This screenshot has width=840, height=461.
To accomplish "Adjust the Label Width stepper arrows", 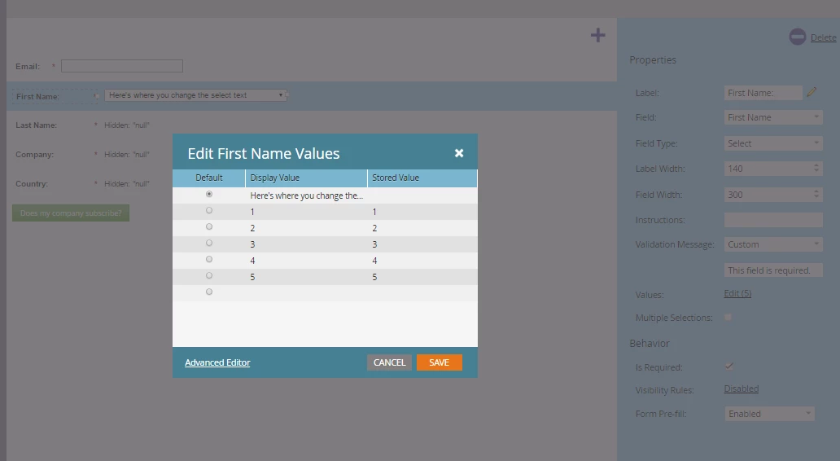I will pos(816,169).
